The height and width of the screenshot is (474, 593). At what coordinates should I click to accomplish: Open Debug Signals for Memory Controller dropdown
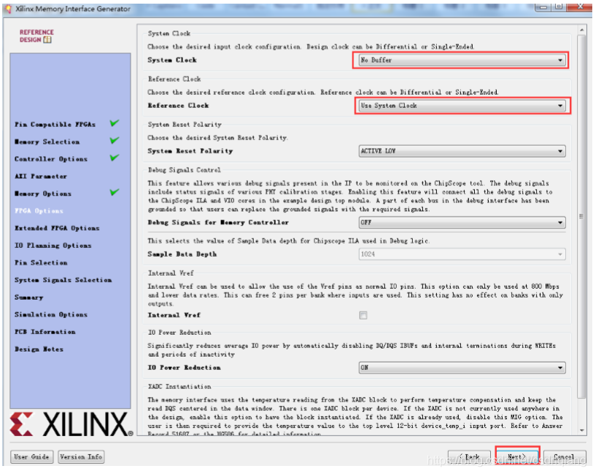(462, 222)
